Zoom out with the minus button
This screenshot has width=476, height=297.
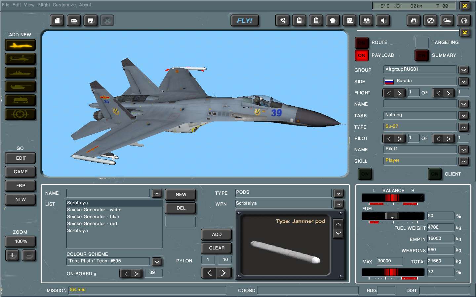(29, 255)
